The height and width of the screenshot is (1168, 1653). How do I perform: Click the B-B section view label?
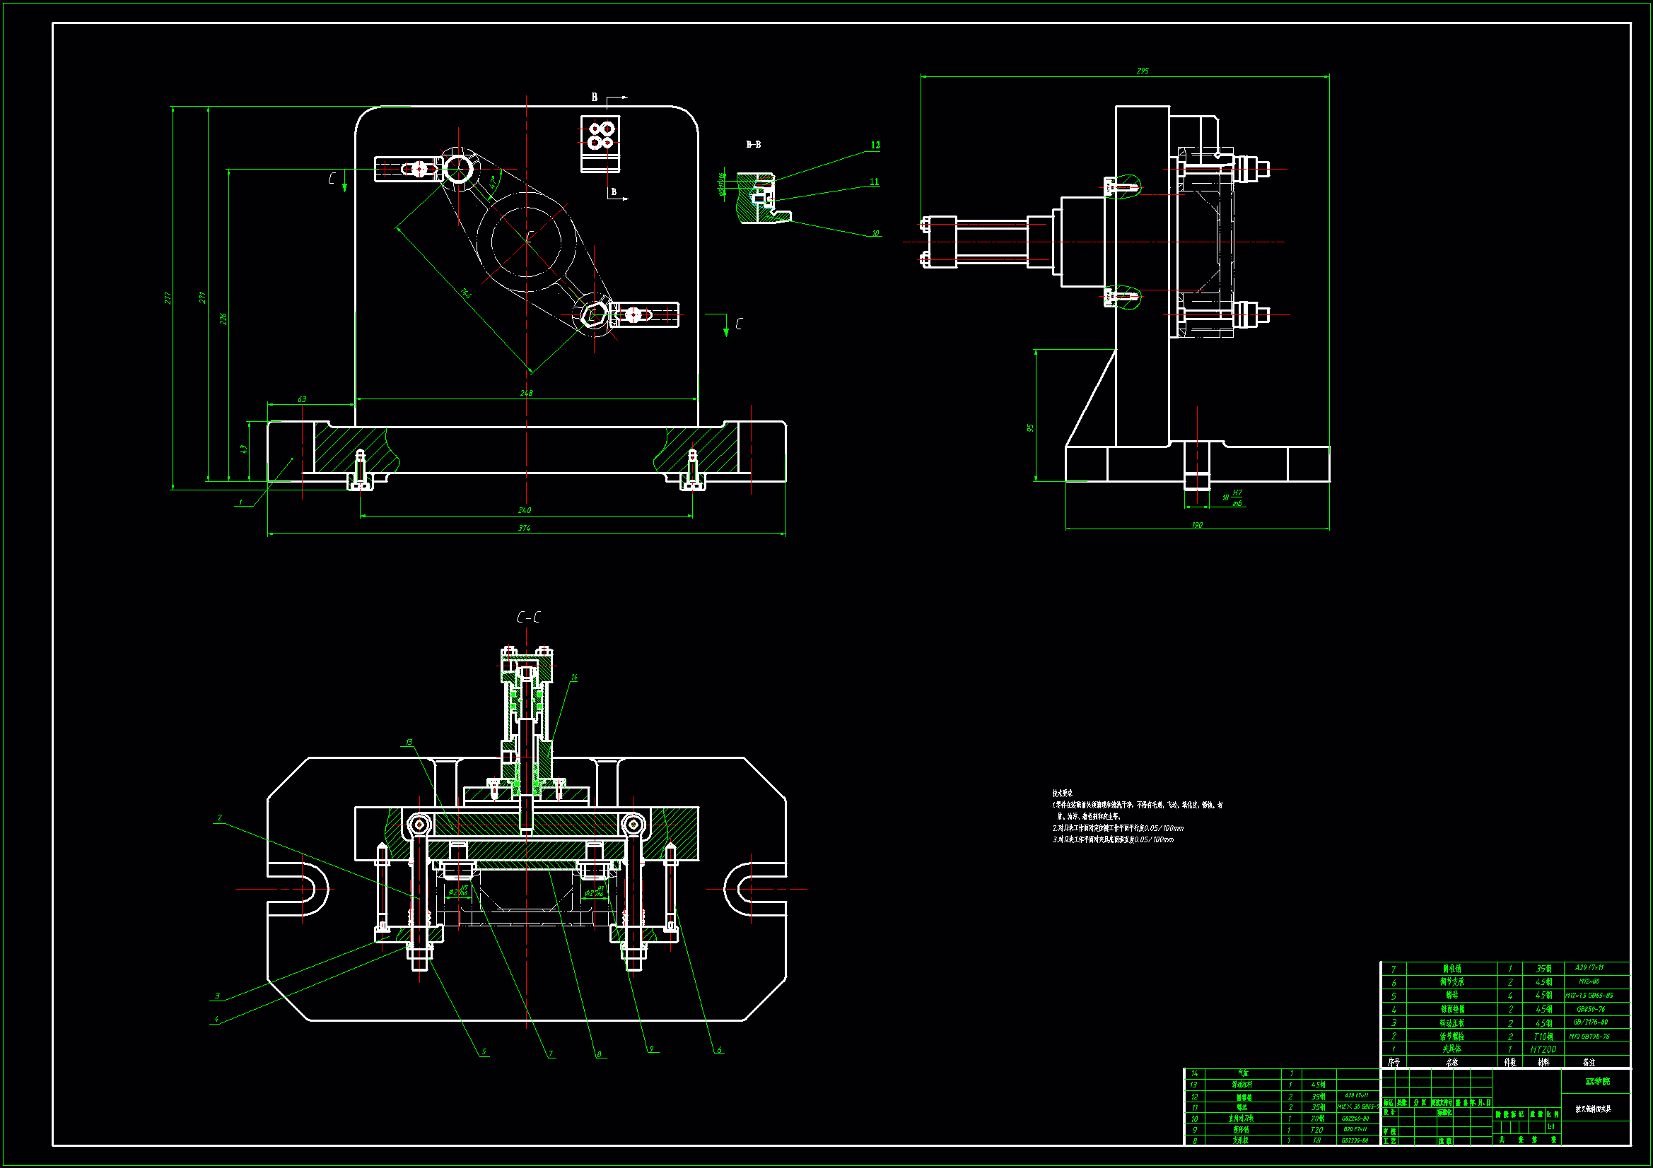753,145
